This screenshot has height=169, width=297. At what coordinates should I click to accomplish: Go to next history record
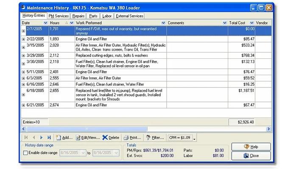click(x=41, y=137)
